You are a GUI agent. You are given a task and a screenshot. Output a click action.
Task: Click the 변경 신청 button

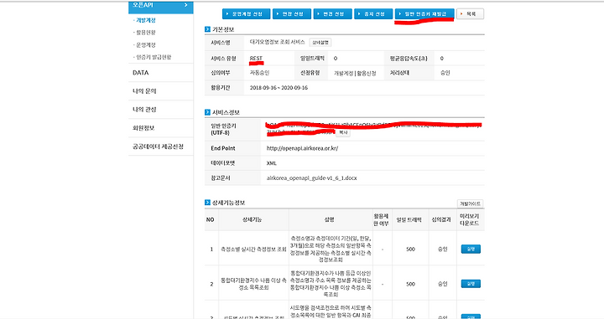(333, 14)
